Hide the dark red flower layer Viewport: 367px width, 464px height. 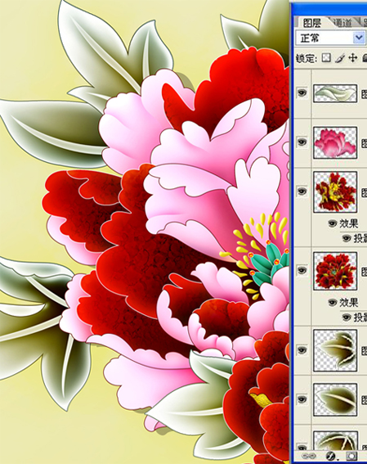[x=302, y=270]
